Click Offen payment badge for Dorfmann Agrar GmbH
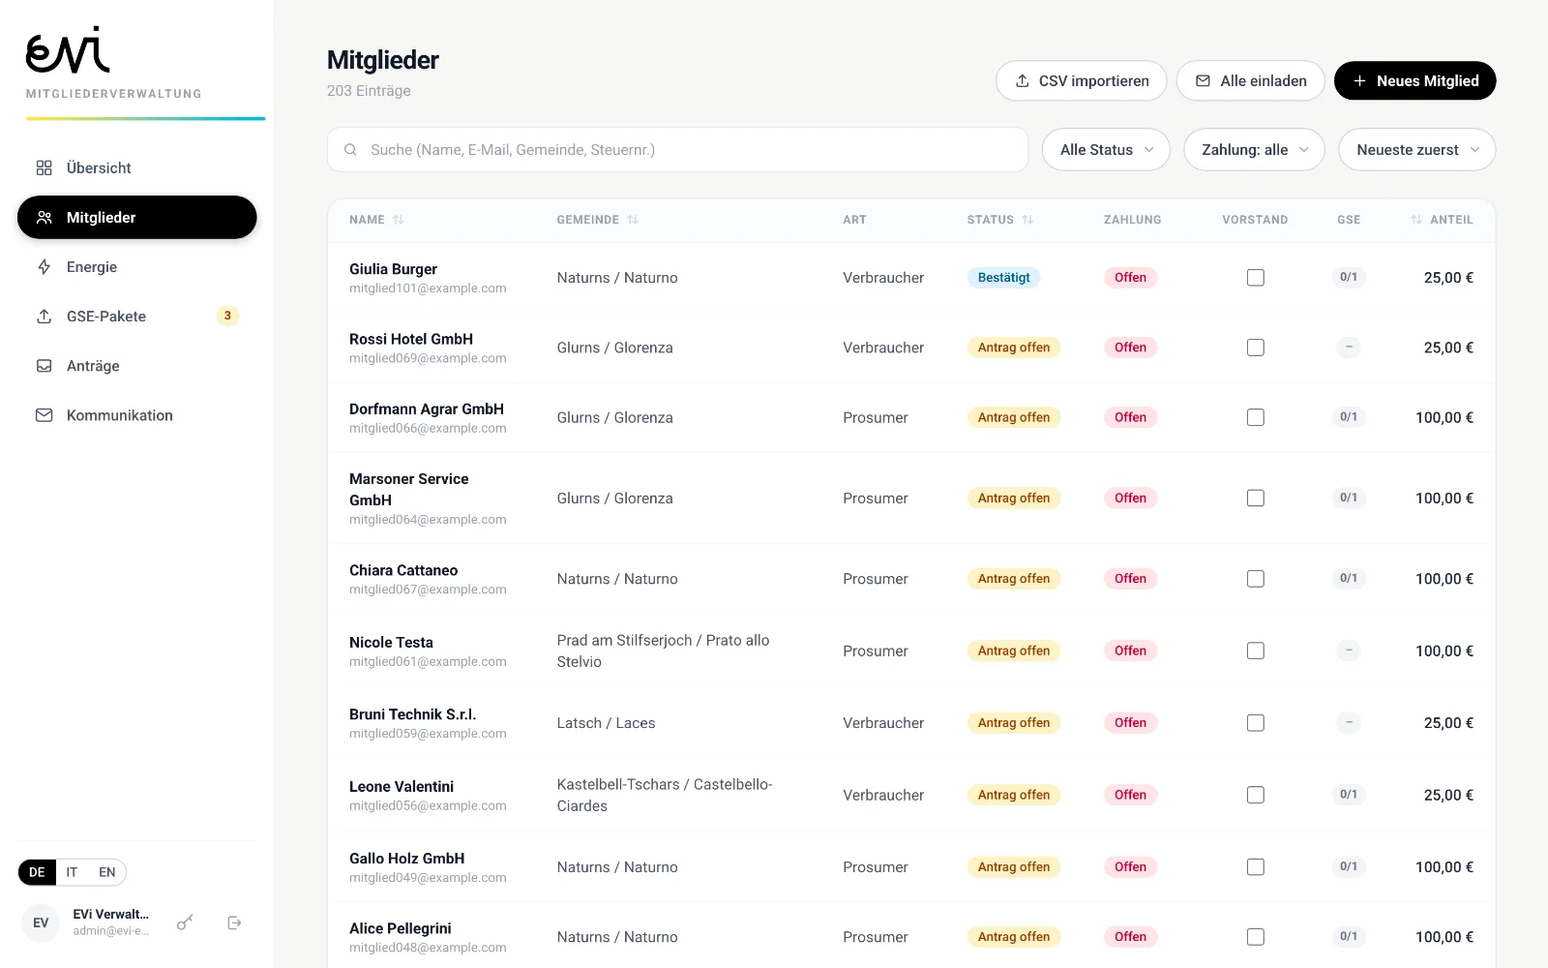This screenshot has height=968, width=1548. pyautogui.click(x=1130, y=417)
